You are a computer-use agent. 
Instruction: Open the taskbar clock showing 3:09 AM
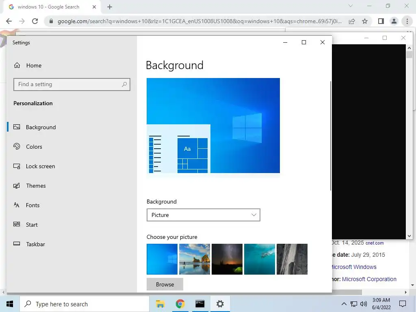[381, 304]
